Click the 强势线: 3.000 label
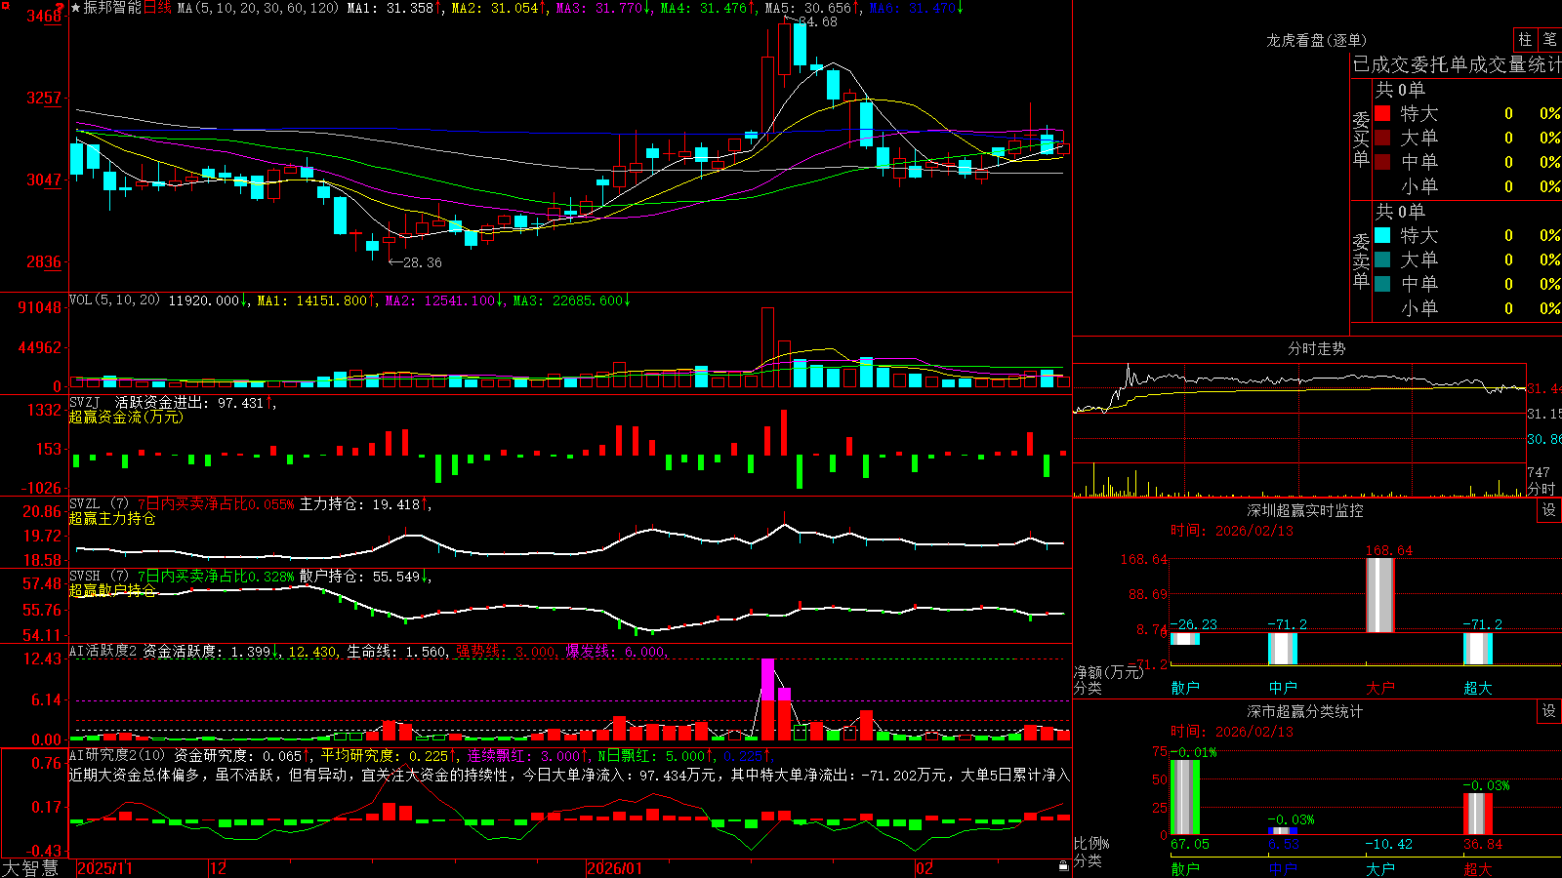 pos(506,652)
